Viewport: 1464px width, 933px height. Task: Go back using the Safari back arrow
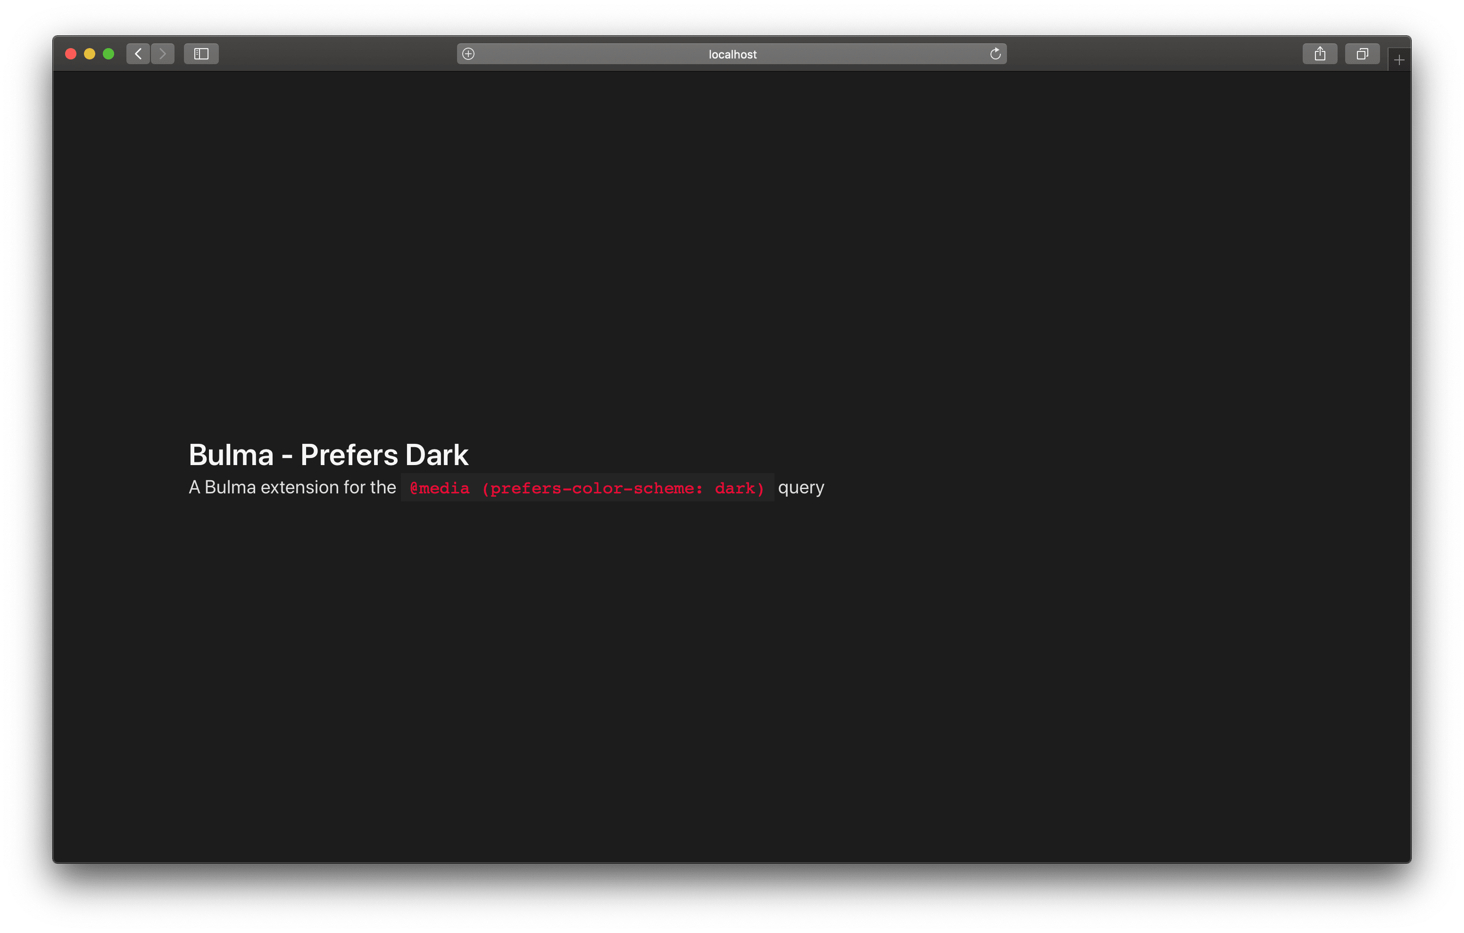tap(138, 53)
